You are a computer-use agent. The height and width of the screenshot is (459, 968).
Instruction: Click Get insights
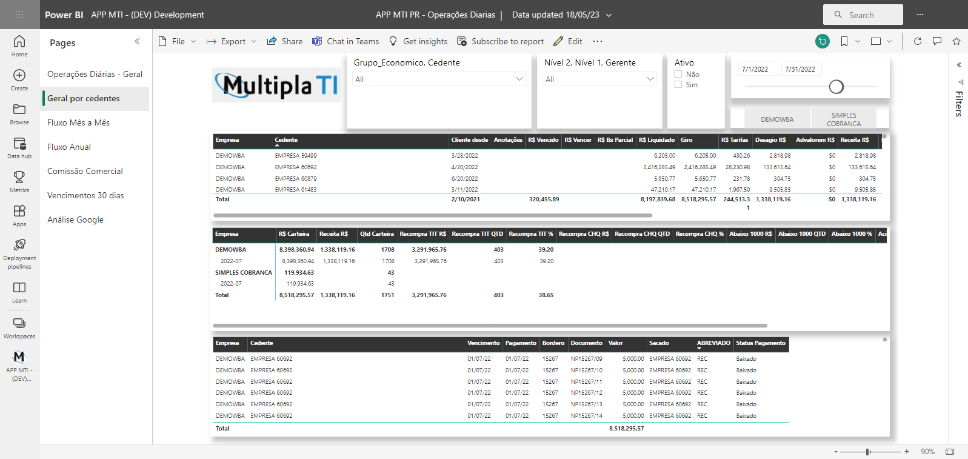418,41
